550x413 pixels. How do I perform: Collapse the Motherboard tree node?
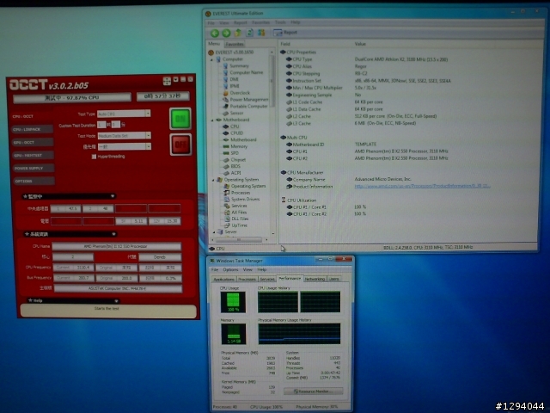212,120
